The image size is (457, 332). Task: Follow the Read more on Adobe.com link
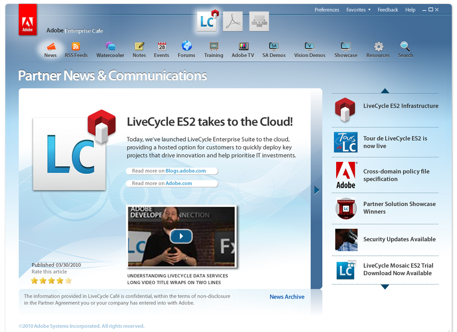click(172, 184)
